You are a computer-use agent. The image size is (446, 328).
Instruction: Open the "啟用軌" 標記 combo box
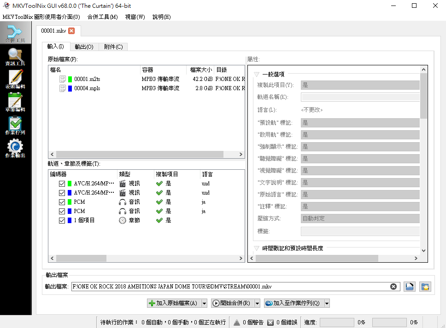click(x=360, y=135)
